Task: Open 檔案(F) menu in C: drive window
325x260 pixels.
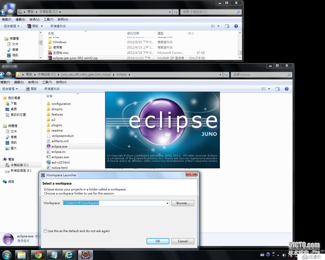Action: 7,20
